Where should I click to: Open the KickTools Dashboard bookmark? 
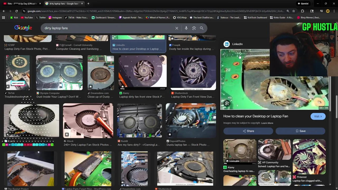(x=255, y=18)
